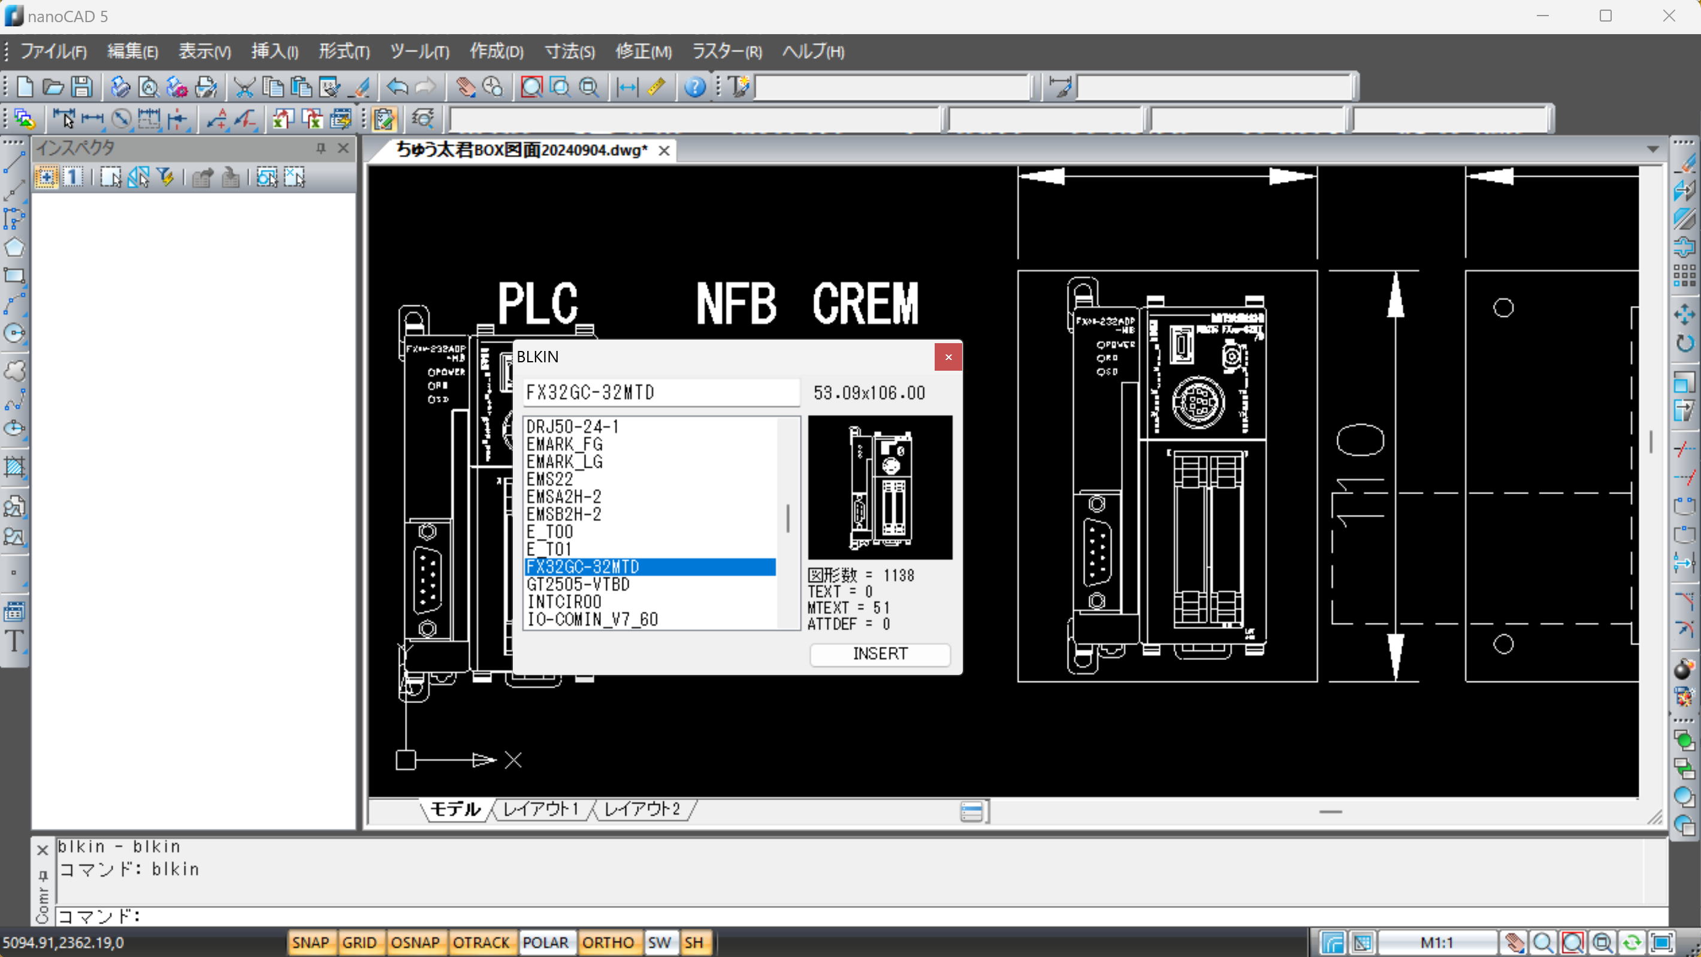Switch to the レイアウト1 tab
The height and width of the screenshot is (957, 1701).
tap(541, 809)
